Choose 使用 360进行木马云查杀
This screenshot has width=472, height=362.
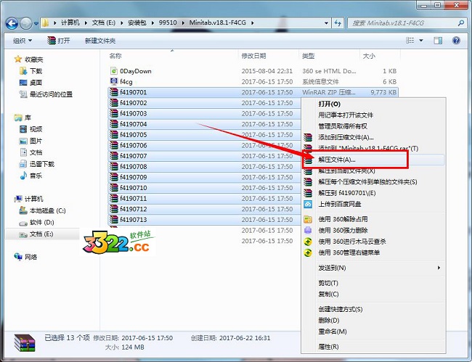click(x=373, y=242)
